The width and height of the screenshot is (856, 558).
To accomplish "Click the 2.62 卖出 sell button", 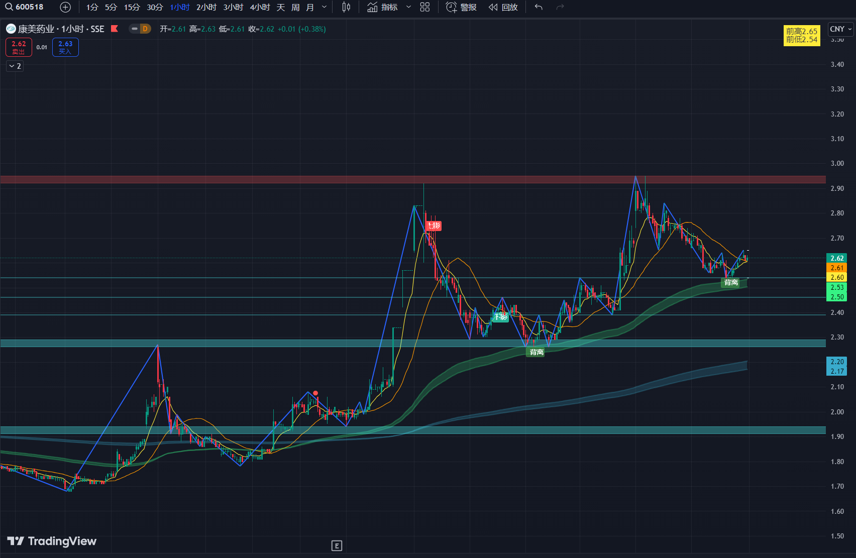I will click(19, 47).
